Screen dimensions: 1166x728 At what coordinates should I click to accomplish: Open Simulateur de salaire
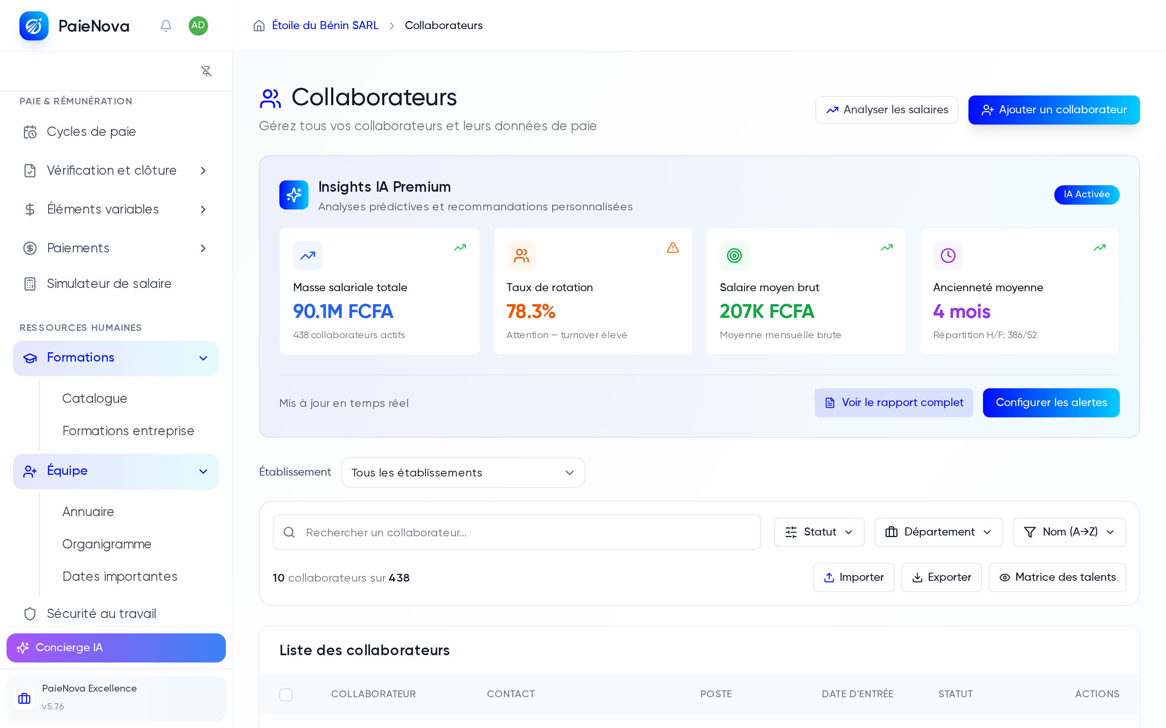116,284
